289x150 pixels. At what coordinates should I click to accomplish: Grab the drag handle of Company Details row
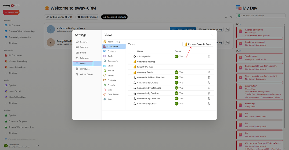click(x=131, y=72)
